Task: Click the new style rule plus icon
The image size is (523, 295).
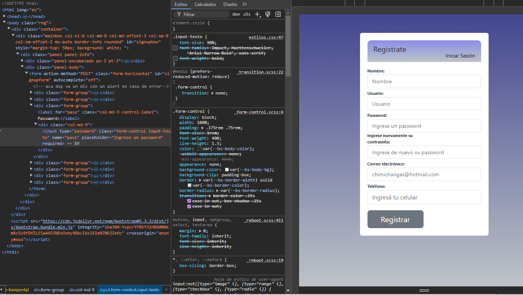Action: click(x=257, y=15)
